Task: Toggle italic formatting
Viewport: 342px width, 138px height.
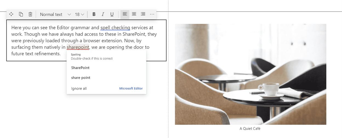Action: 103,14
